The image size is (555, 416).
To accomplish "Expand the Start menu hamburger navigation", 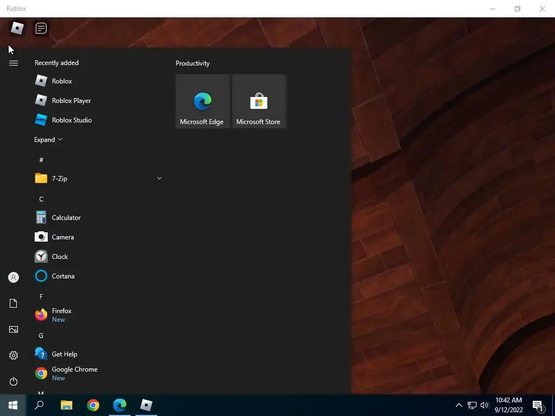I will click(14, 63).
